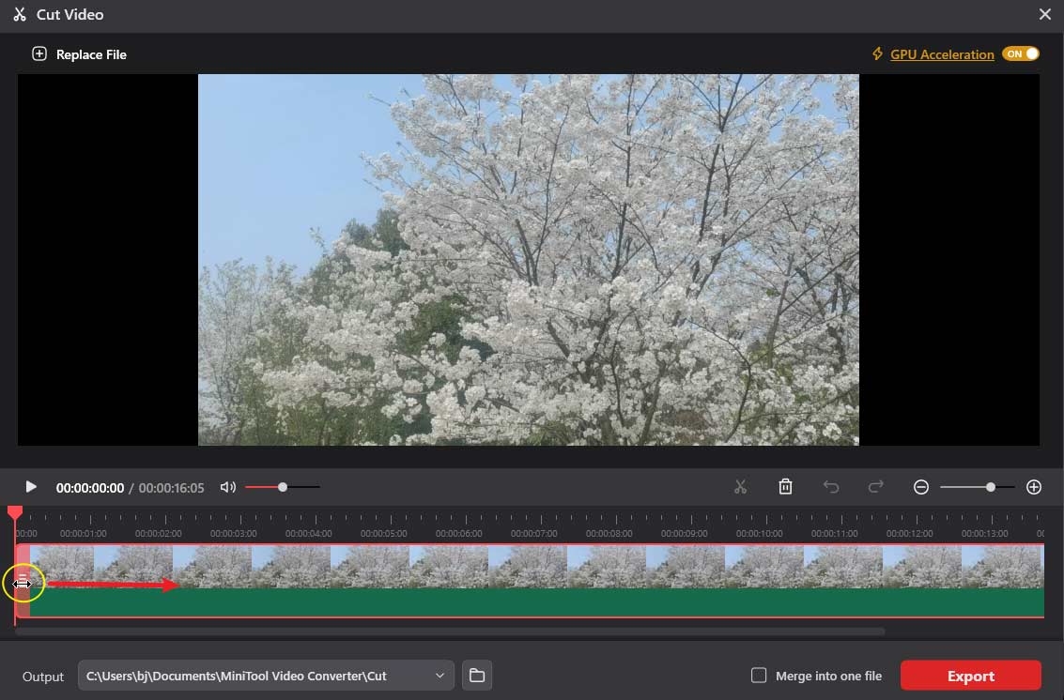Toggle the GPU Acceleration ON switch
This screenshot has width=1064, height=700.
1020,53
